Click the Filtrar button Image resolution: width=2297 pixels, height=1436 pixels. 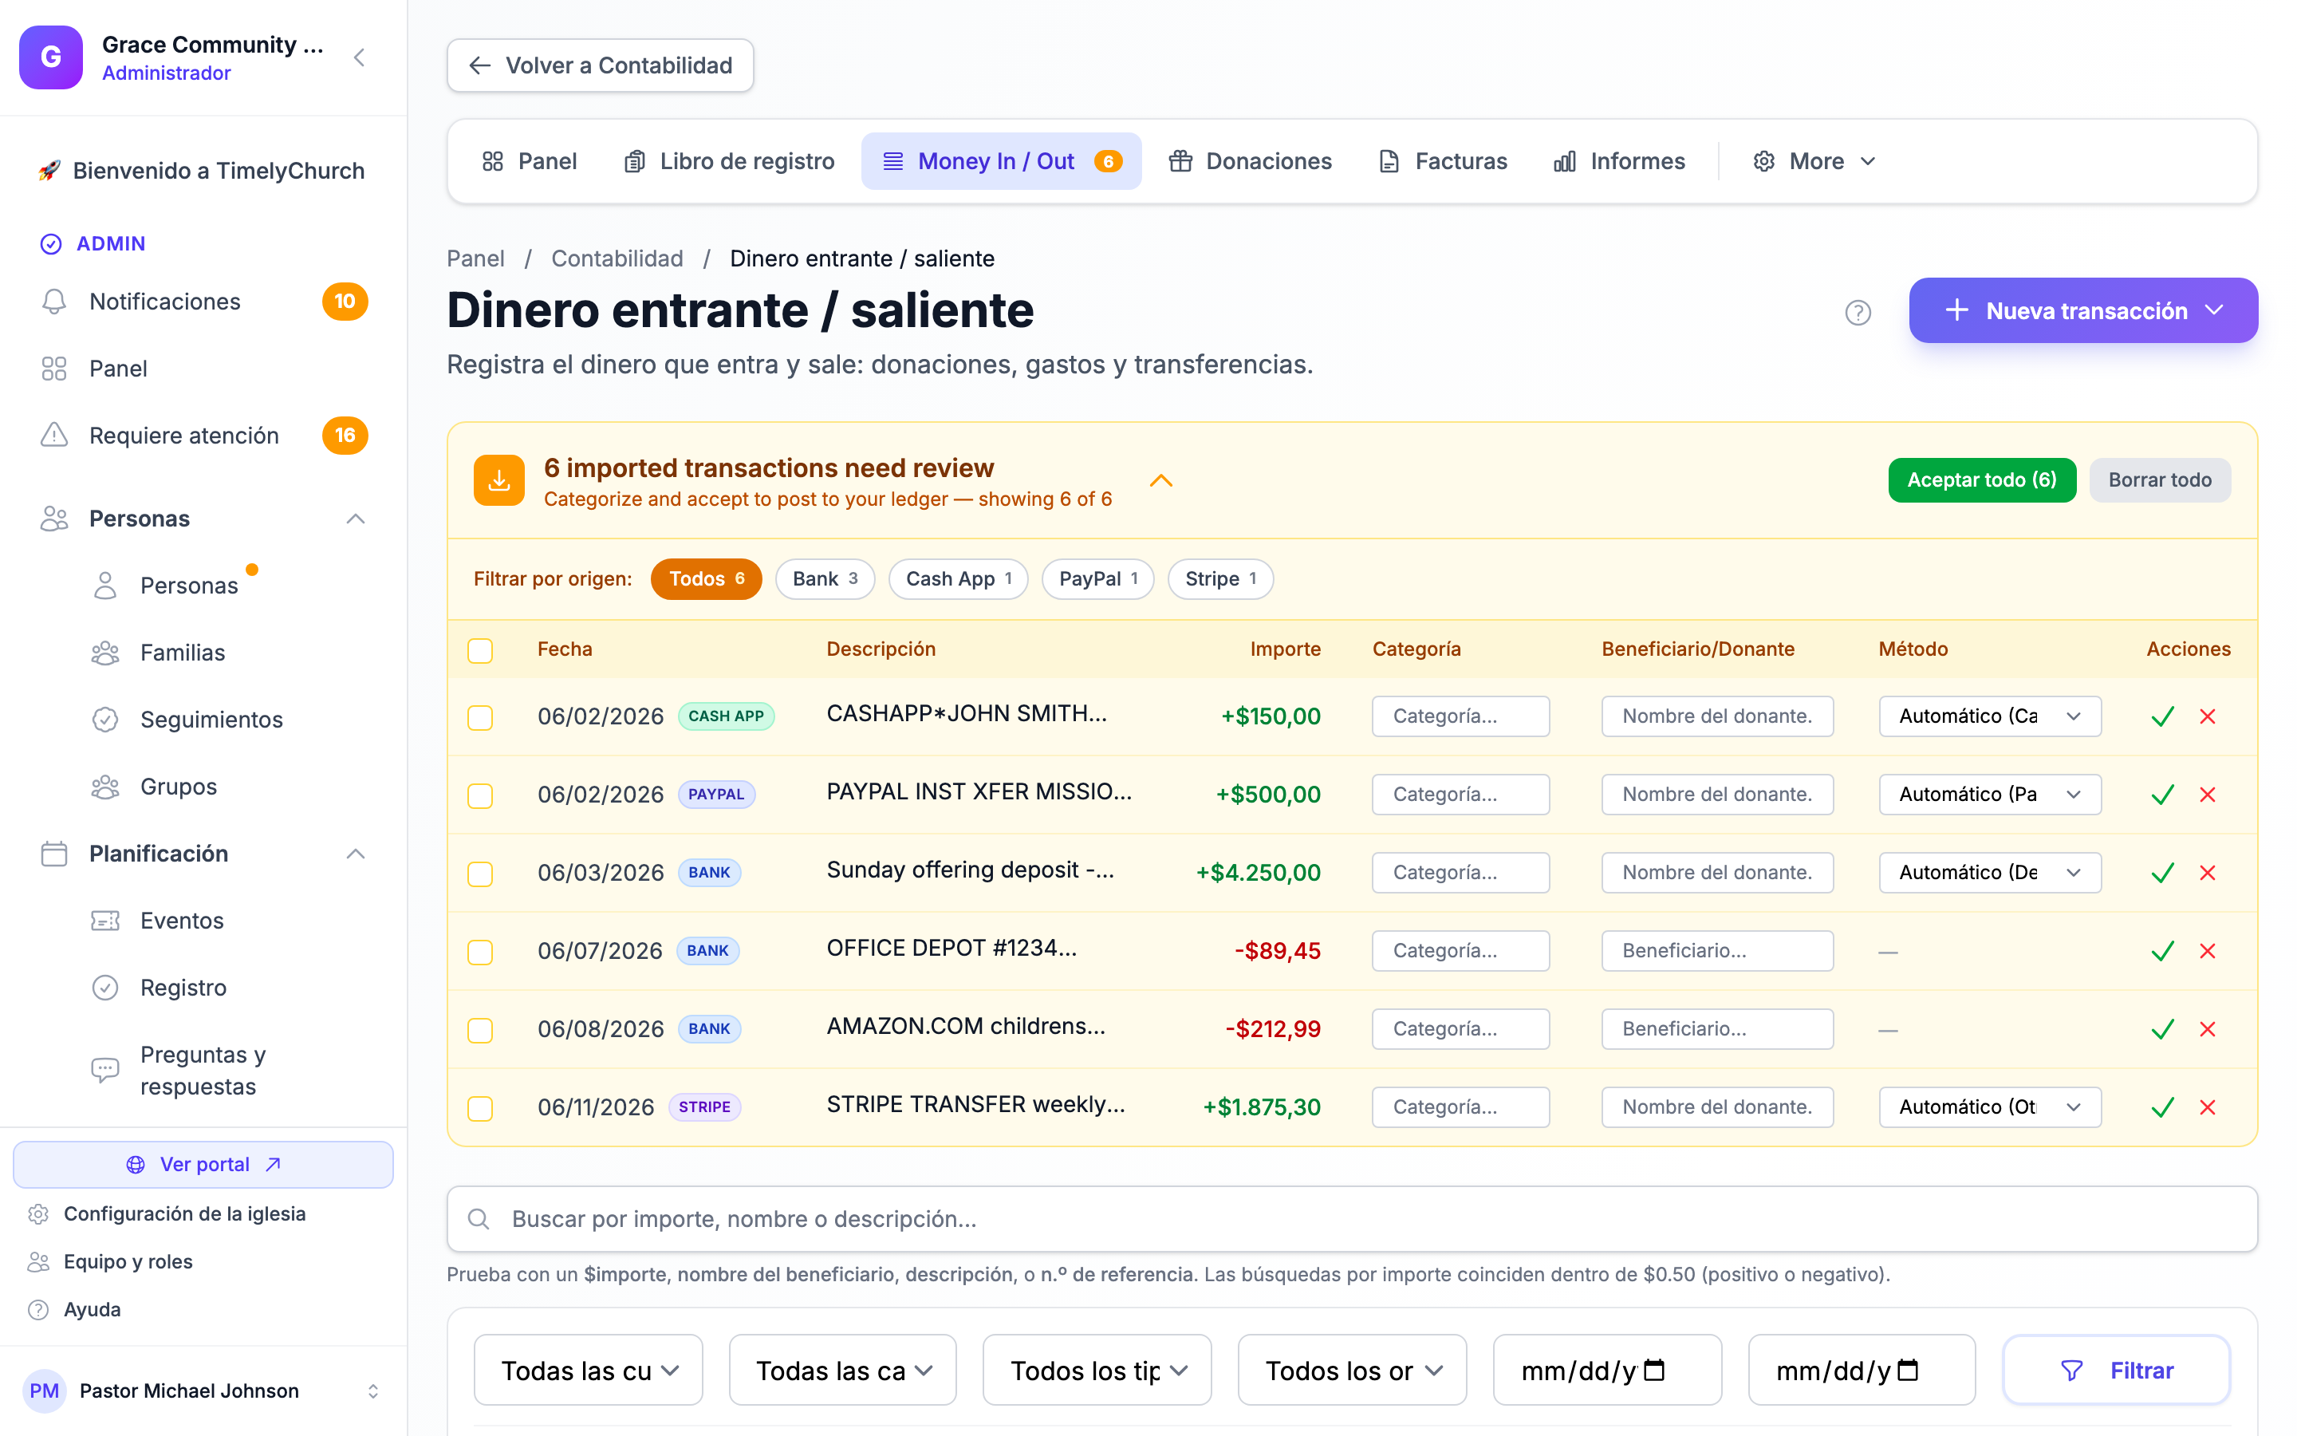point(2117,1371)
